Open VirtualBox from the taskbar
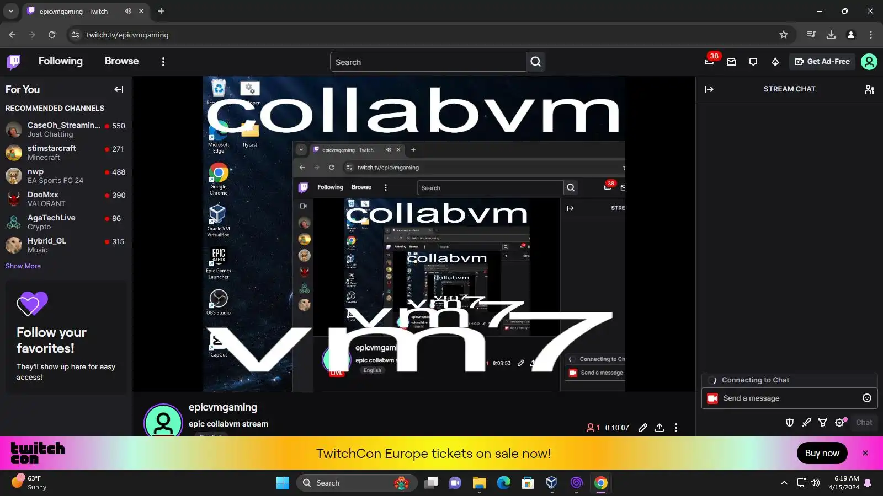 pos(551,483)
